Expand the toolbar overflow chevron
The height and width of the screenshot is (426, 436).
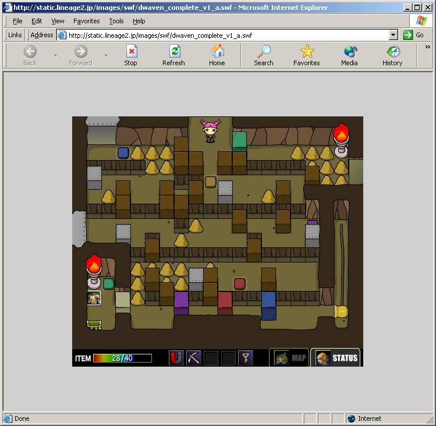coord(428,47)
